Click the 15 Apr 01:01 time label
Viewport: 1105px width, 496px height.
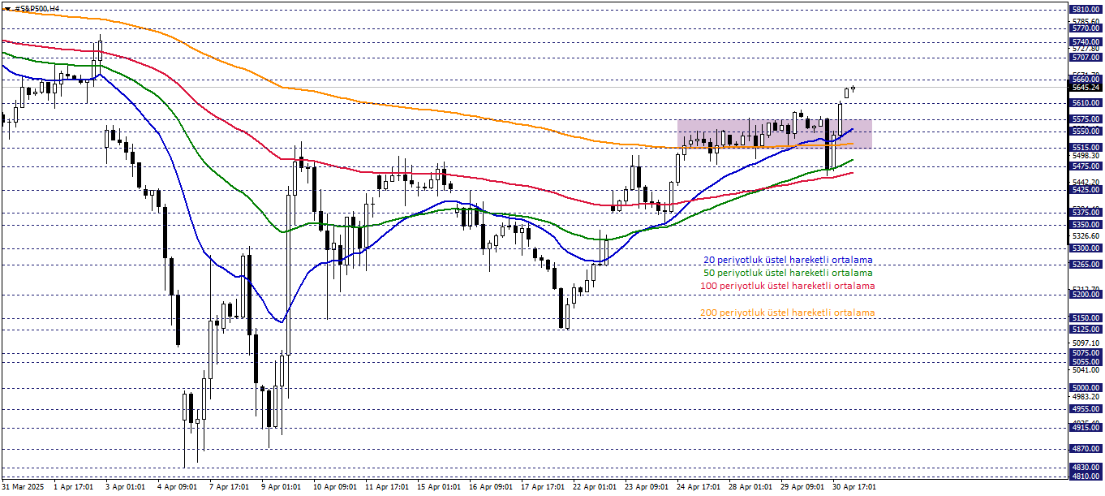point(439,488)
